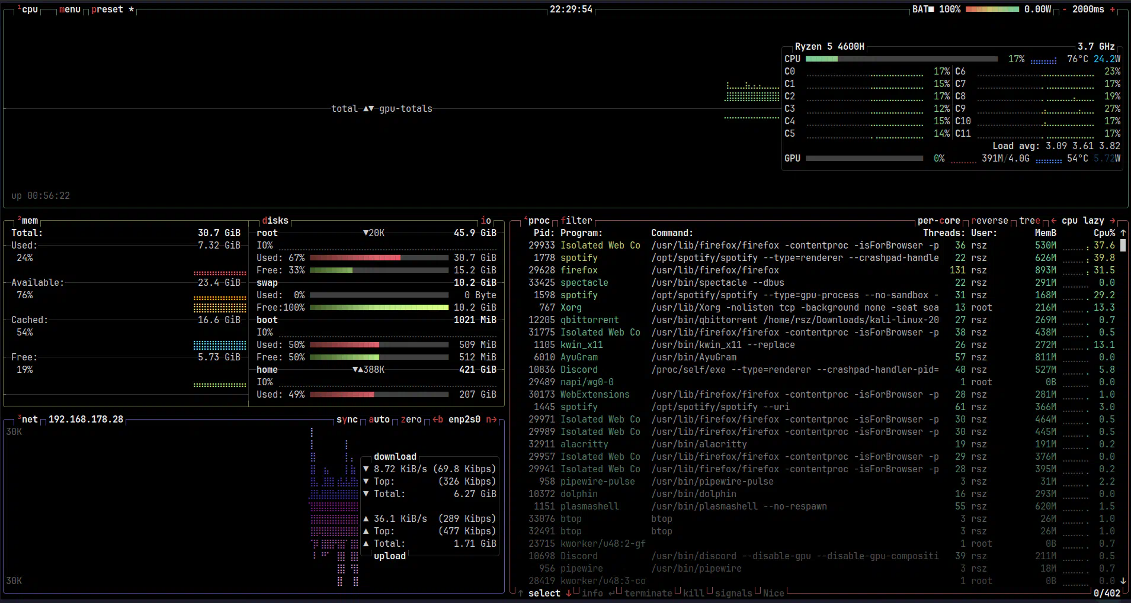Switch to previous network interface with b
Image resolution: width=1131 pixels, height=603 pixels.
[x=438, y=420]
